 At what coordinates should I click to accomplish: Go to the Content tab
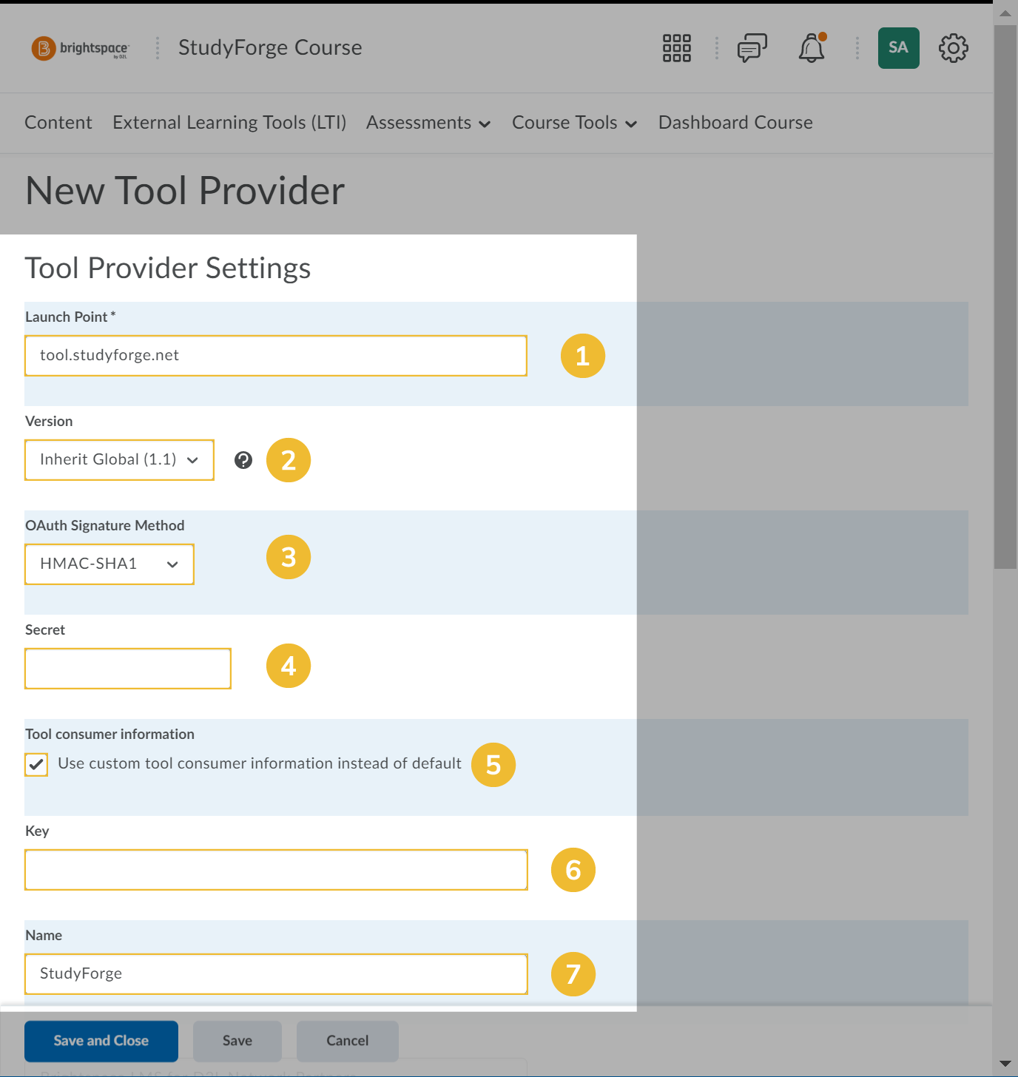[58, 123]
